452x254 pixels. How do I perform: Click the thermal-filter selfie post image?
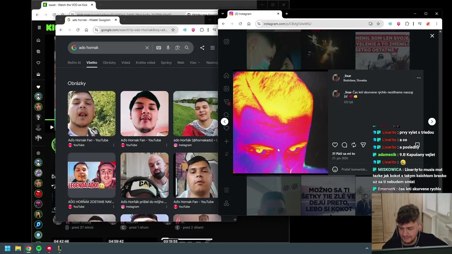[x=281, y=122]
